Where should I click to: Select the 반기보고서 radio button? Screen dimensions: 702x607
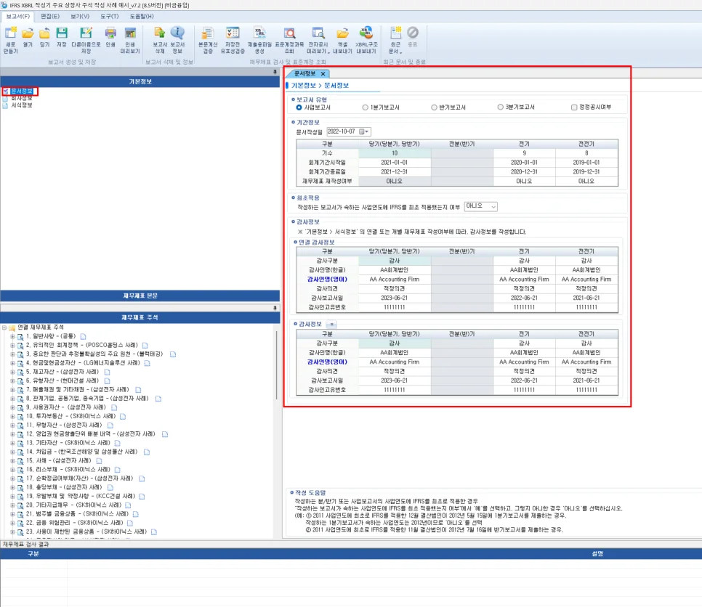click(x=435, y=107)
